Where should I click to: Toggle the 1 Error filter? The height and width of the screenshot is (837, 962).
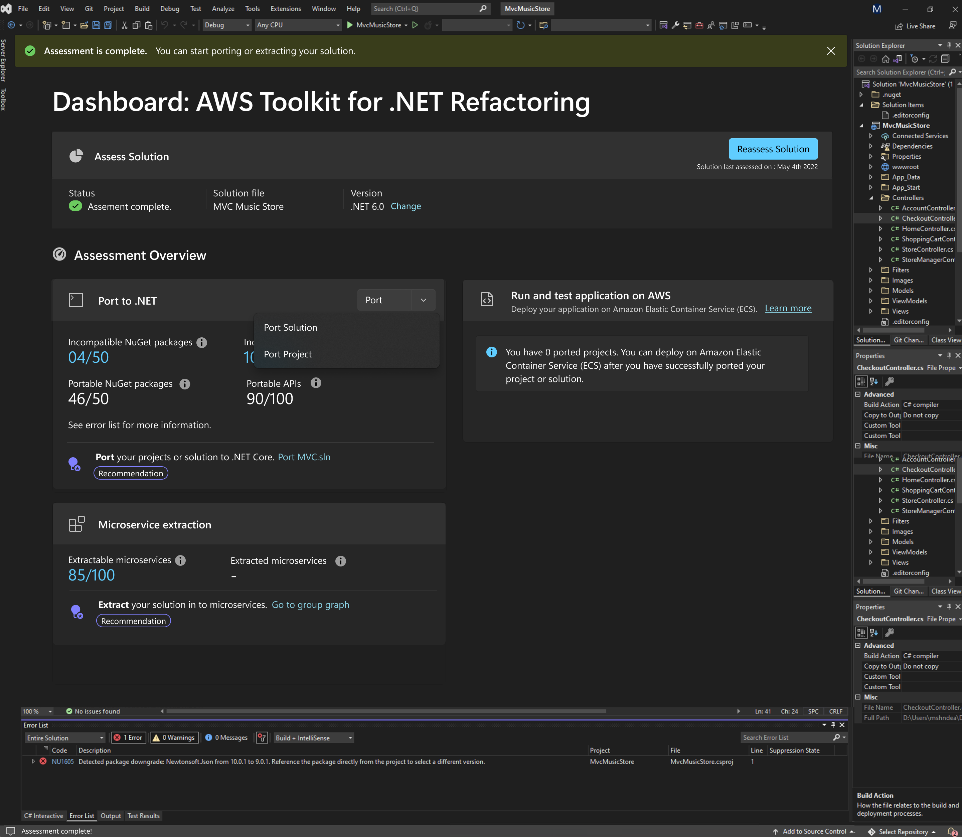128,737
